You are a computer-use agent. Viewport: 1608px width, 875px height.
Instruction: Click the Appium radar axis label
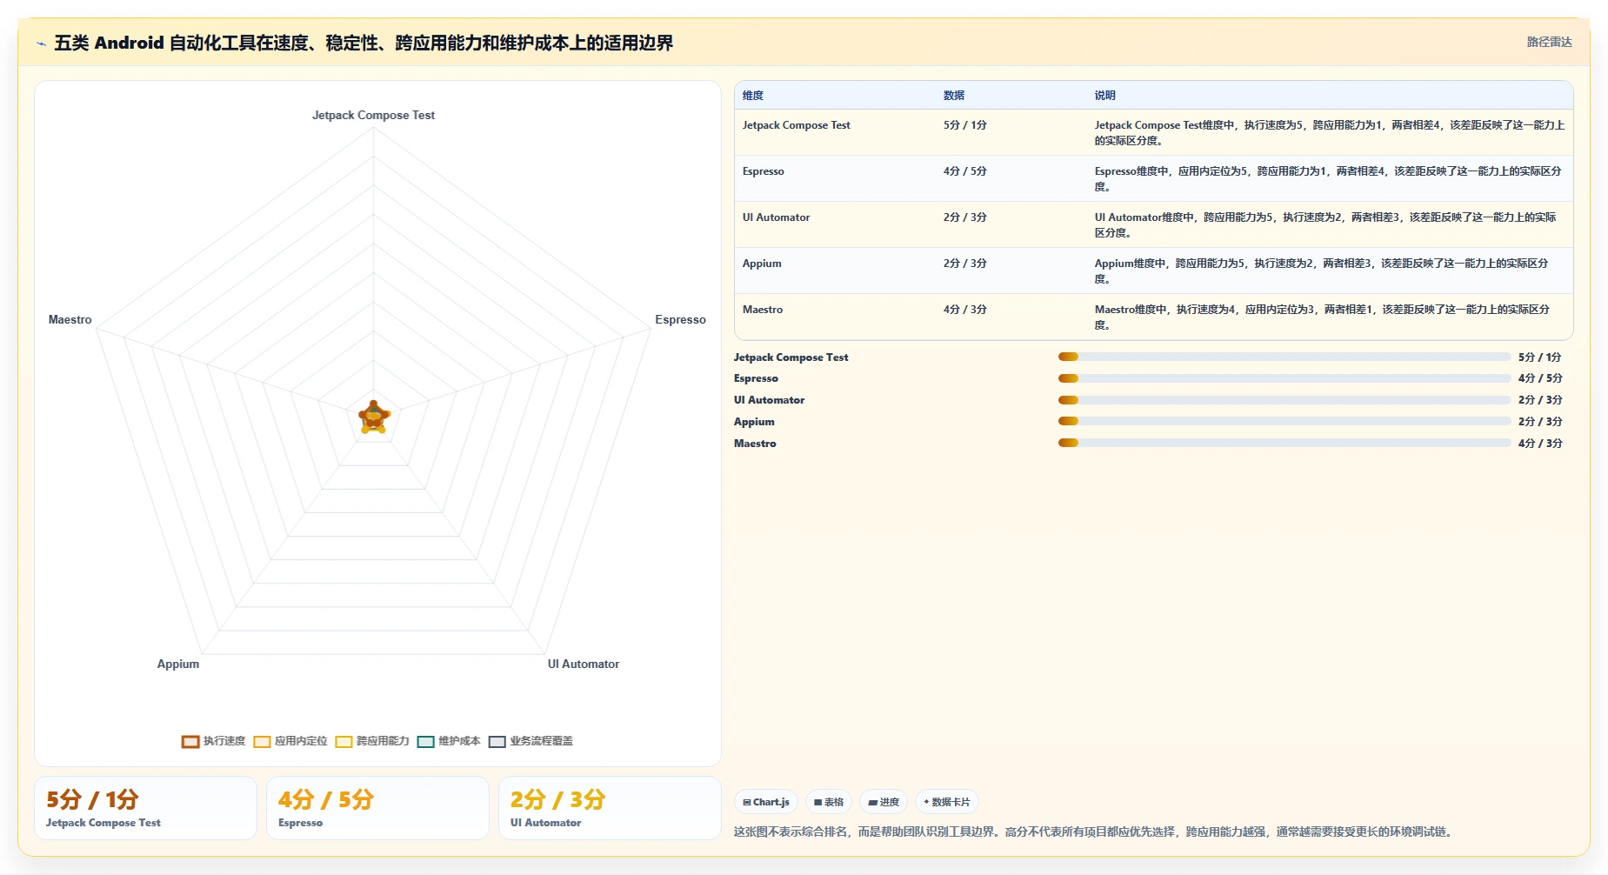click(x=178, y=664)
